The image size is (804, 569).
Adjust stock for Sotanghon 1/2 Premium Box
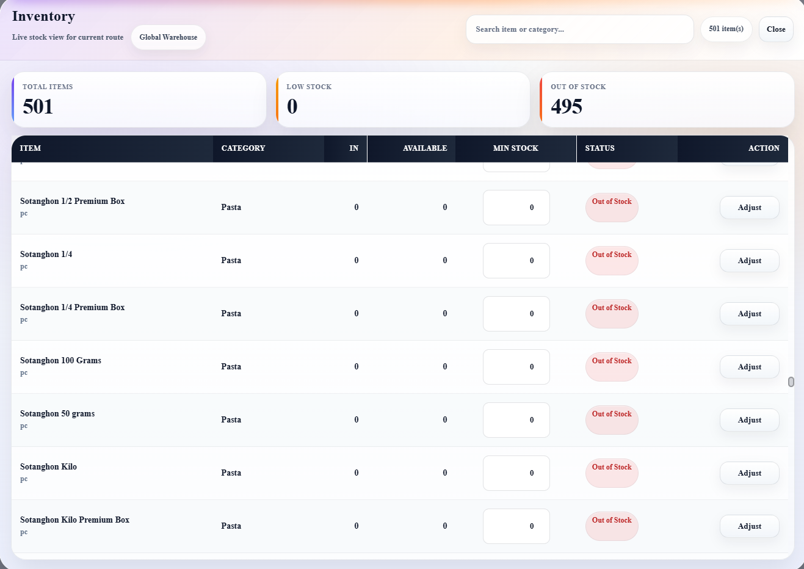point(750,208)
